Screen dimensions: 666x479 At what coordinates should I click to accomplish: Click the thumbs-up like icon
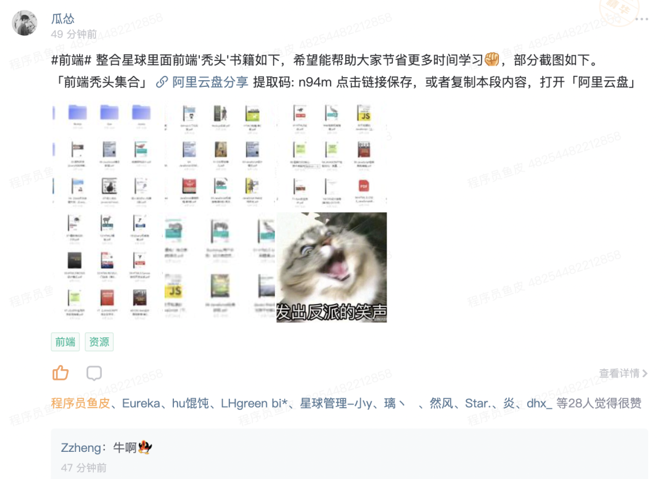point(60,373)
